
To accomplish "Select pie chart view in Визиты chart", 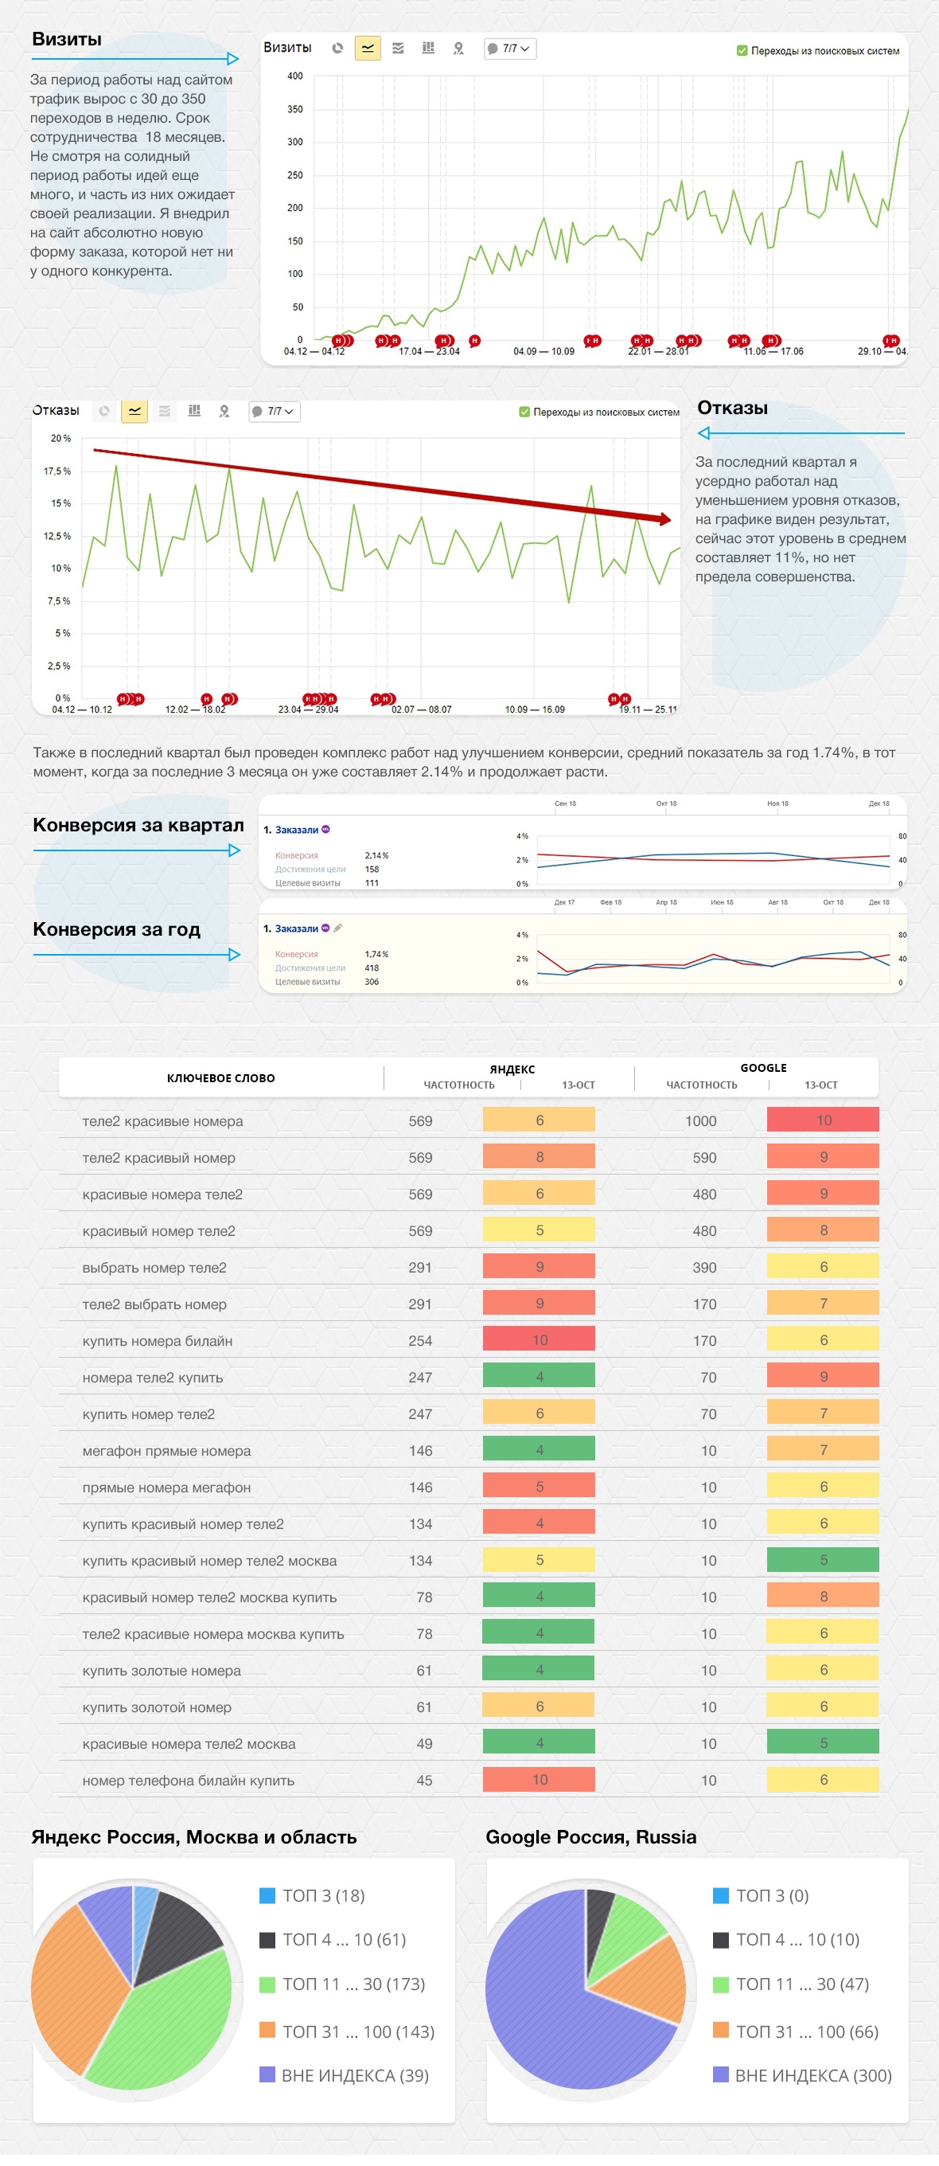I will [337, 49].
